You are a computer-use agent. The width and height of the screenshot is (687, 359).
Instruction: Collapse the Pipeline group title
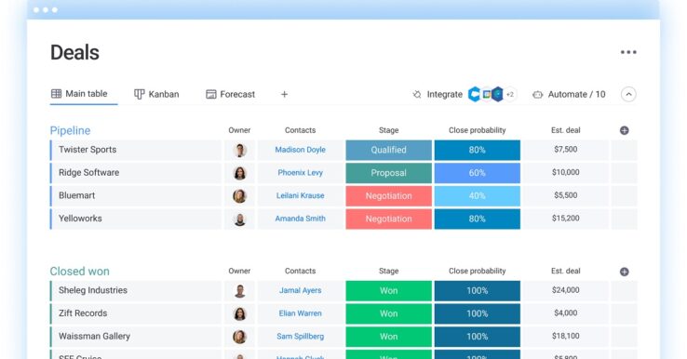click(x=70, y=130)
